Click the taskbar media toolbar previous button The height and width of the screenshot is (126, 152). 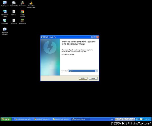[125, 119]
